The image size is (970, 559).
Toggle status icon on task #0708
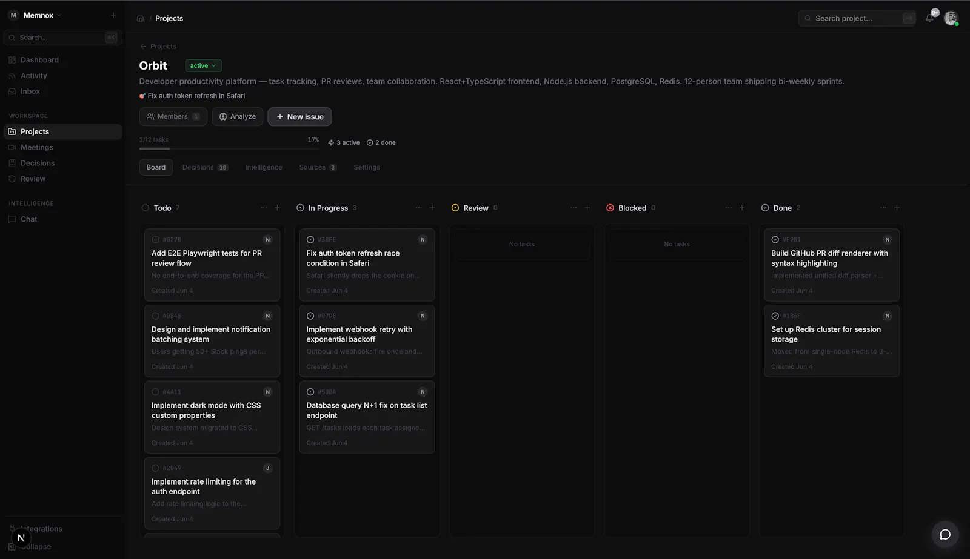(310, 316)
